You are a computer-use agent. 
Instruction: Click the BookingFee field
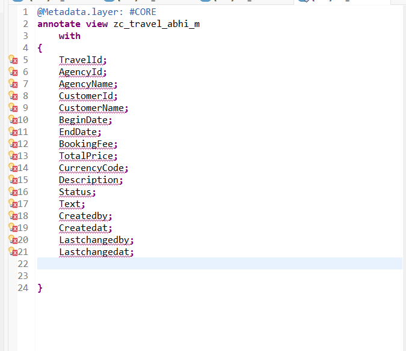tap(86, 144)
